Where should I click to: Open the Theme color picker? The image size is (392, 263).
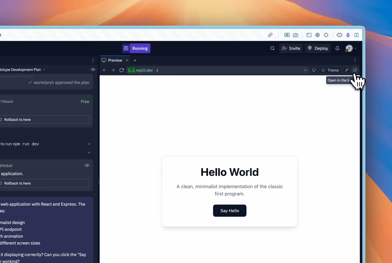pyautogui.click(x=330, y=70)
